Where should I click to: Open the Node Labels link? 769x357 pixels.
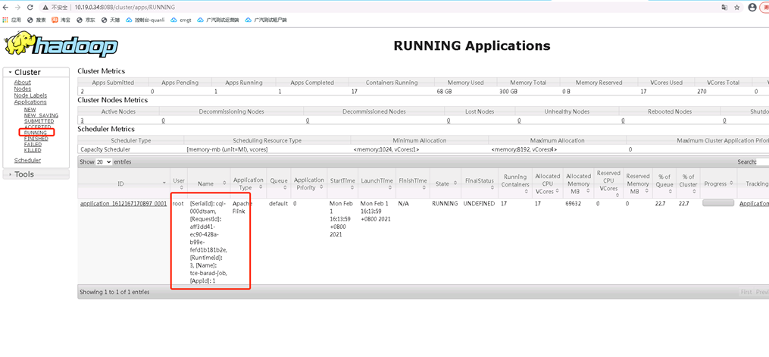point(30,96)
